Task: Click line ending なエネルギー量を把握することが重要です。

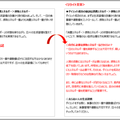Action: pos(87,91)
